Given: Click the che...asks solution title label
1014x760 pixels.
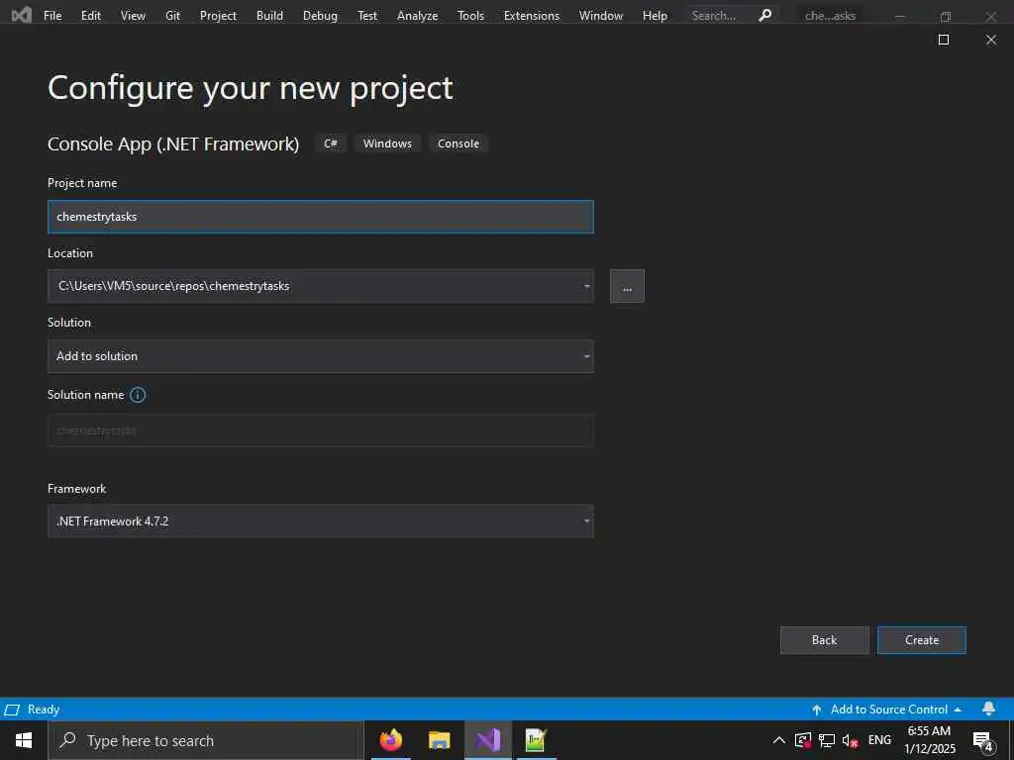Looking at the screenshot, I should point(831,16).
